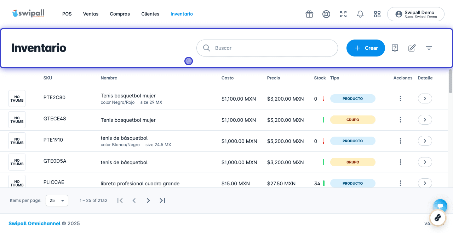The width and height of the screenshot is (453, 233).
Task: Open actions menu for SKU PLICCAE
Action: (400, 184)
